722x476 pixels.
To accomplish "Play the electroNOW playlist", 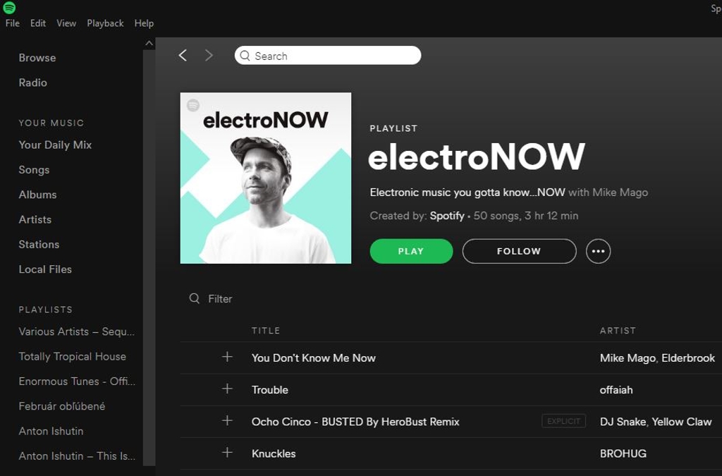I will (x=411, y=251).
